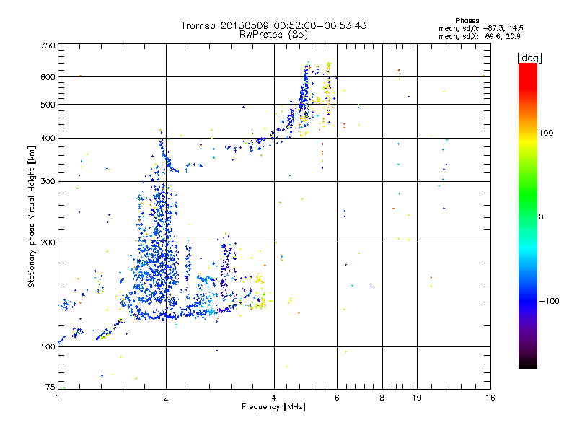Click the colorbar tick label '-100'
The width and height of the screenshot is (577, 433).
click(549, 301)
